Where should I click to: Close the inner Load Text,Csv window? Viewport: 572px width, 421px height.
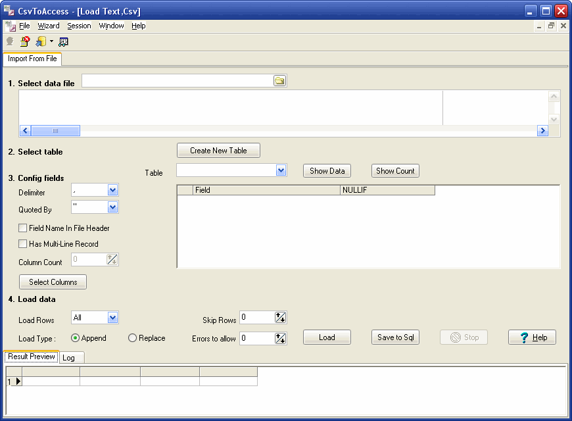pos(563,26)
